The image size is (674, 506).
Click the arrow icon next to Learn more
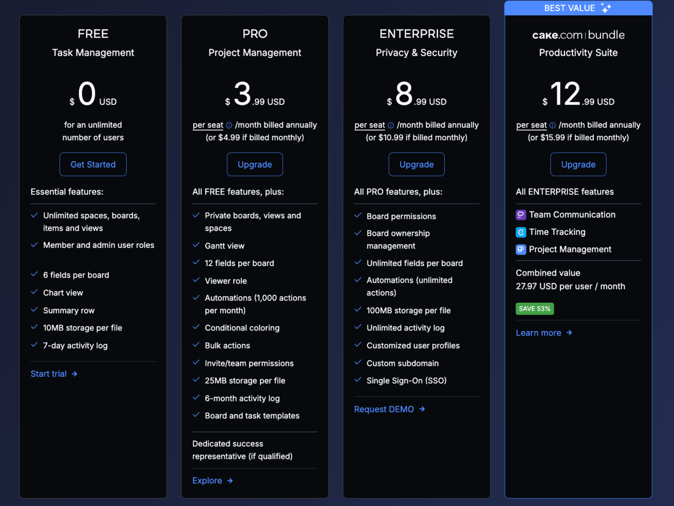point(568,333)
